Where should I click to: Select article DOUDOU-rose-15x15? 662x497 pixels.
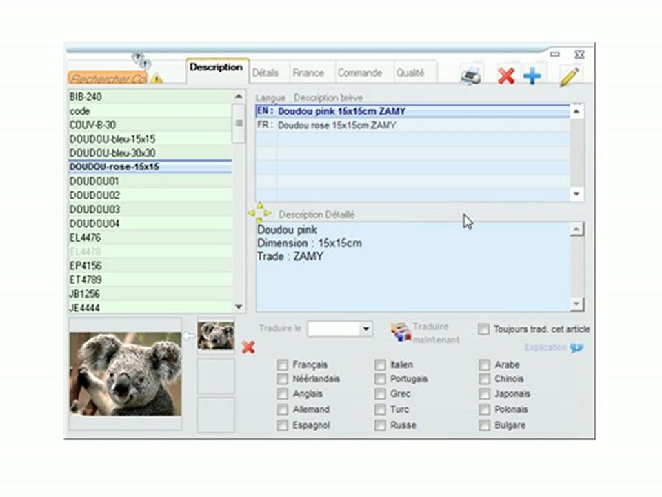click(150, 166)
